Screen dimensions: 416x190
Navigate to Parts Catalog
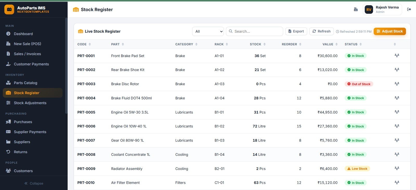(x=33, y=83)
